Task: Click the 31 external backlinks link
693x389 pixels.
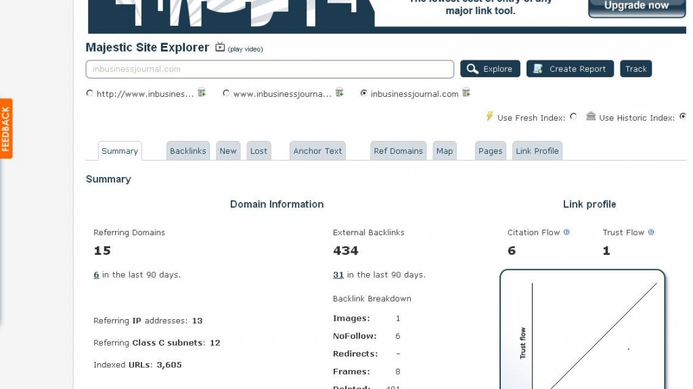Action: (338, 275)
